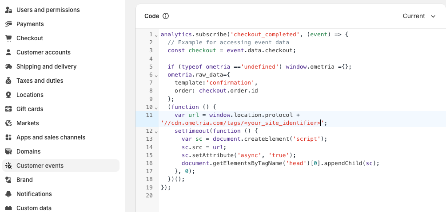This screenshot has height=212, width=446.
Task: Click the Notifications bell icon
Action: tap(8, 194)
